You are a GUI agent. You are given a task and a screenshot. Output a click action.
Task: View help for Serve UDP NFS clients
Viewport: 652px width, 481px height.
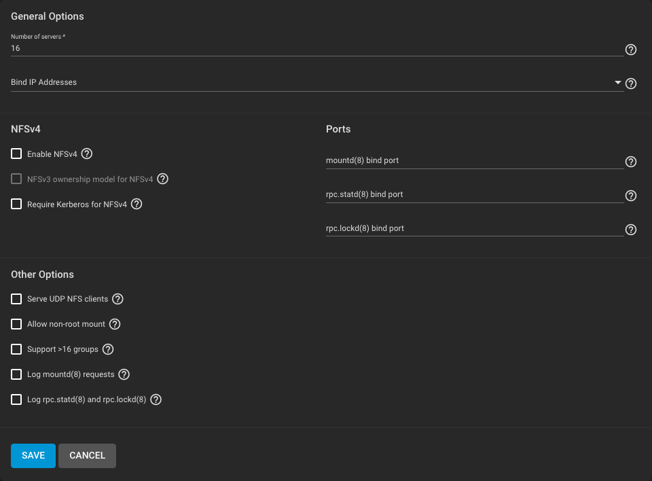[x=117, y=299]
